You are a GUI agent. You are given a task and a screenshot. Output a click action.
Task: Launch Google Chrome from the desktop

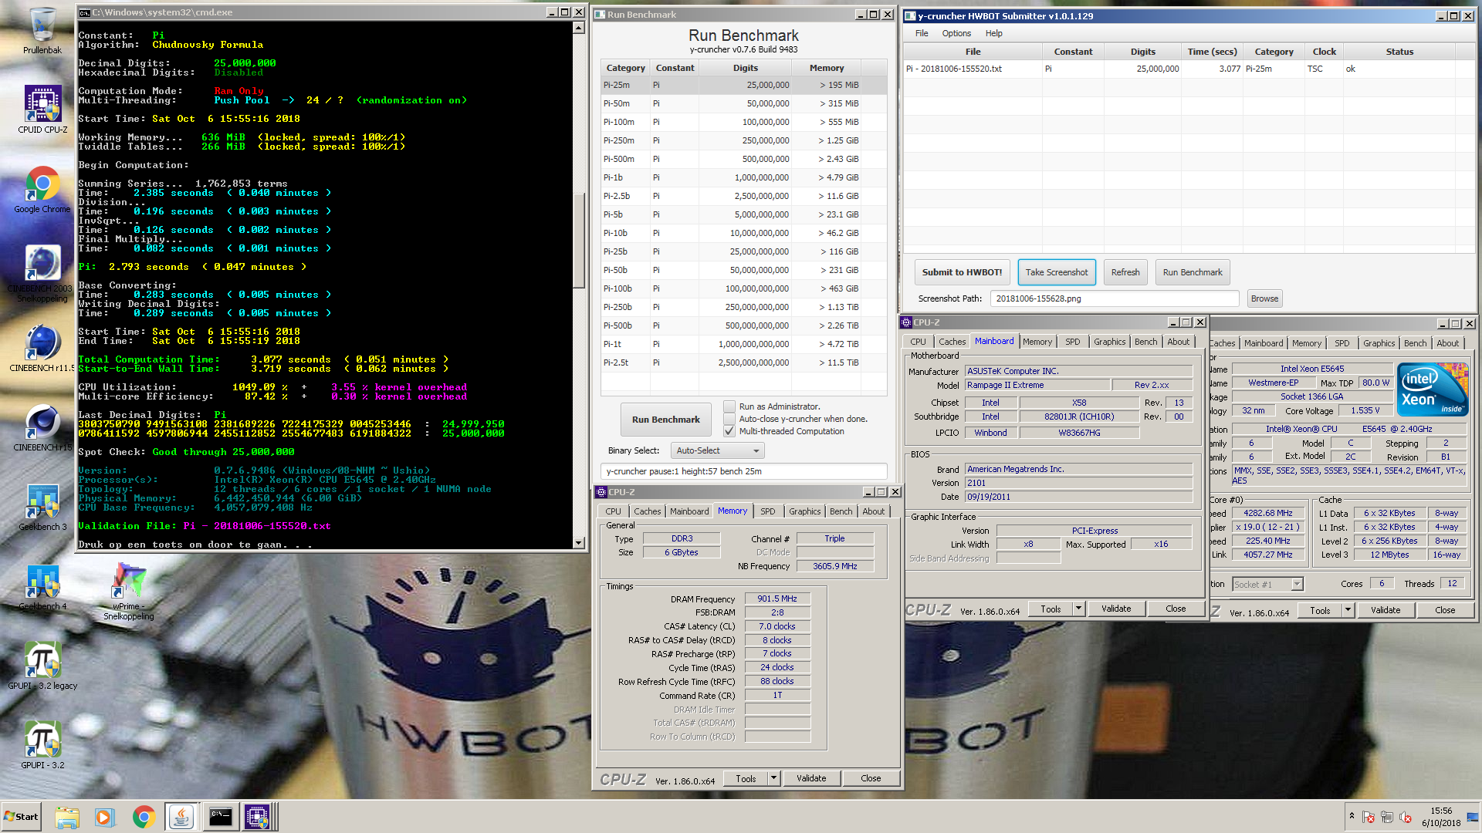pos(42,190)
